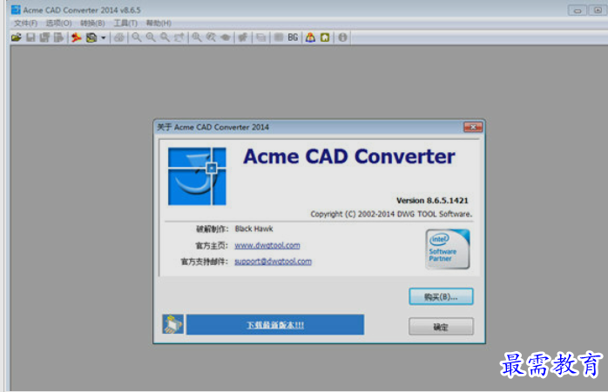608x392 pixels.
Task: Visit the www.dwgtool.com link
Action: (267, 245)
